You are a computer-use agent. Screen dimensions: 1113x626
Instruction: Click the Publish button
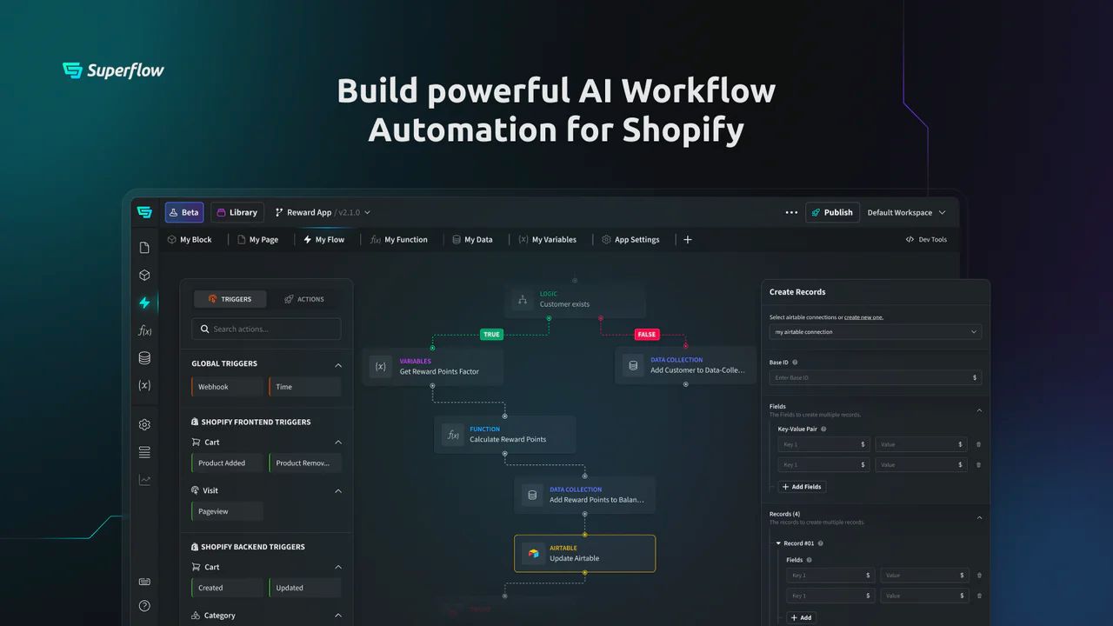point(832,211)
